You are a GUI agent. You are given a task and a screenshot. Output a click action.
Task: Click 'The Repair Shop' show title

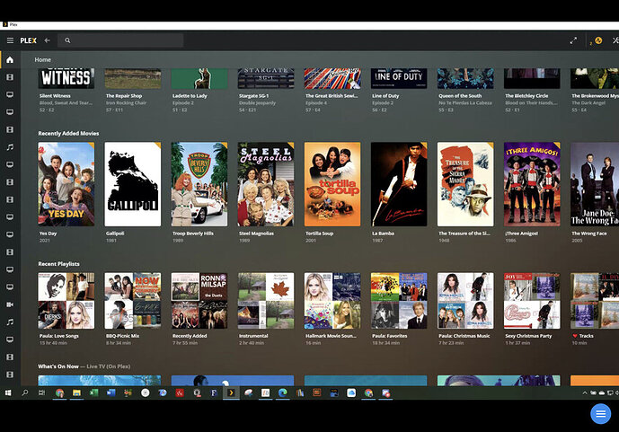click(124, 95)
